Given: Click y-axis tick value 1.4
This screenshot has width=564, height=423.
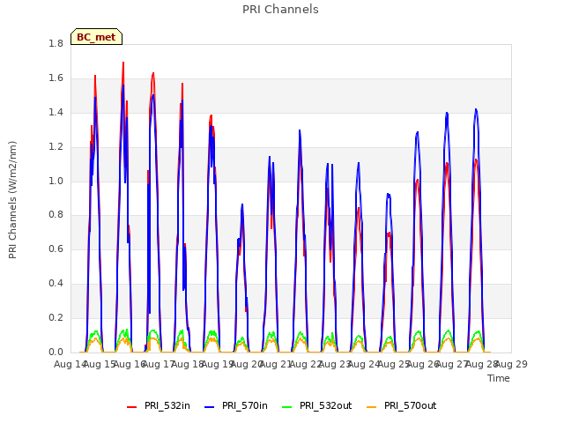Looking at the screenshot, I should [56, 112].
